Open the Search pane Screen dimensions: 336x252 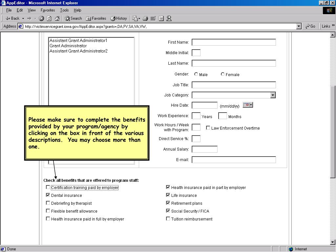click(73, 18)
